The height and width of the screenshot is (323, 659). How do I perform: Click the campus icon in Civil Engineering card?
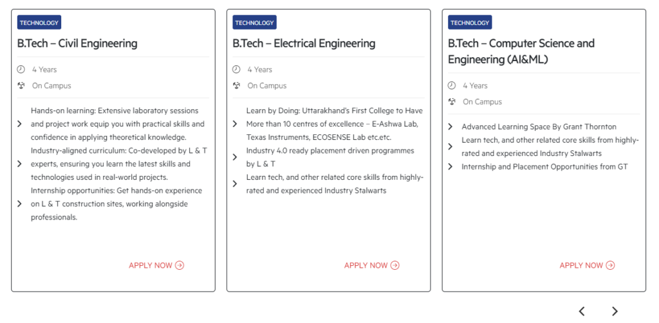click(21, 85)
